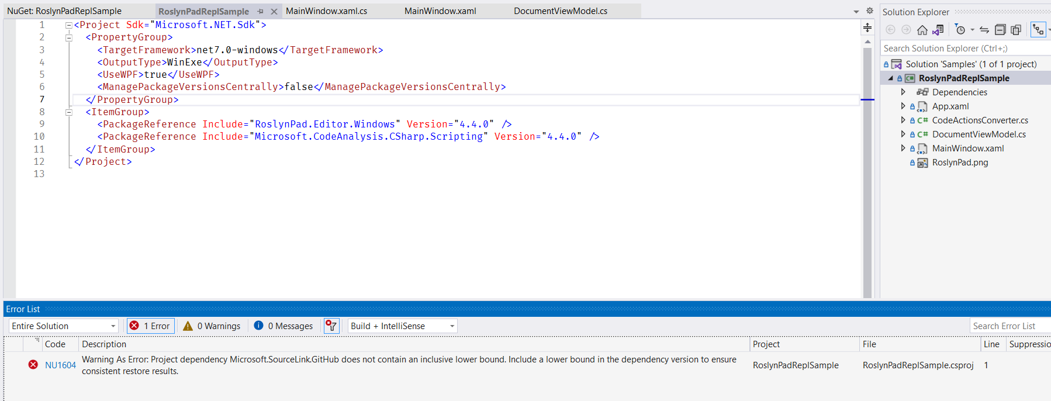
Task: Click the split editor handle above the scrollbar
Action: [867, 27]
